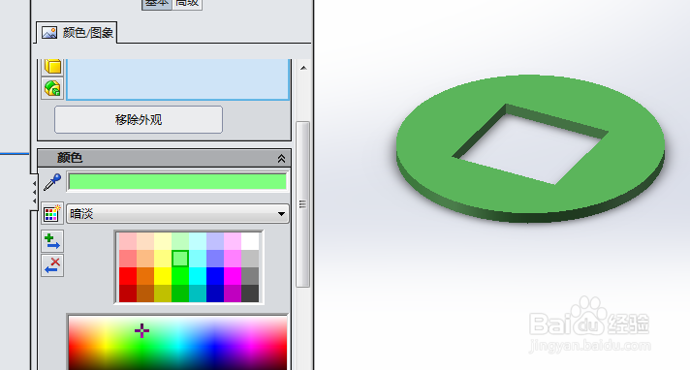Image resolution: width=690 pixels, height=370 pixels.
Task: Open the 颜色/图象 tab
Action: tap(77, 33)
